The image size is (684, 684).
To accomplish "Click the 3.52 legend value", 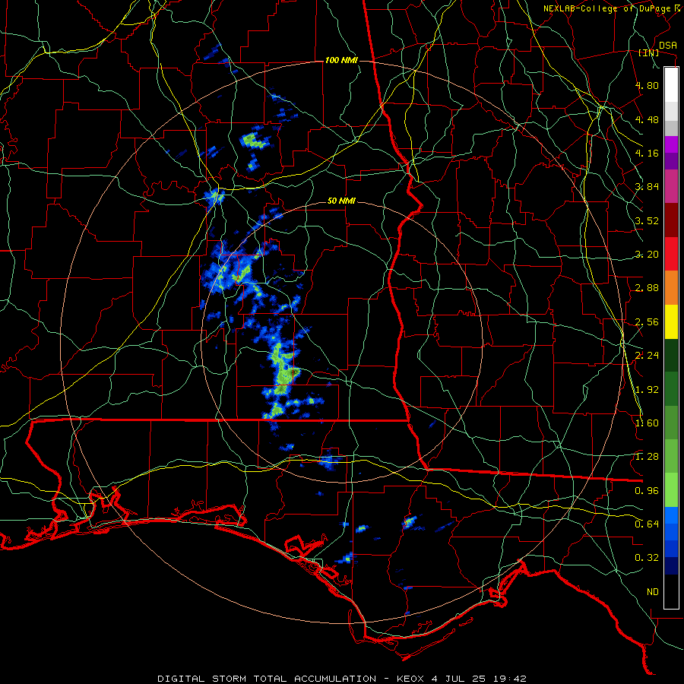I will (x=647, y=220).
